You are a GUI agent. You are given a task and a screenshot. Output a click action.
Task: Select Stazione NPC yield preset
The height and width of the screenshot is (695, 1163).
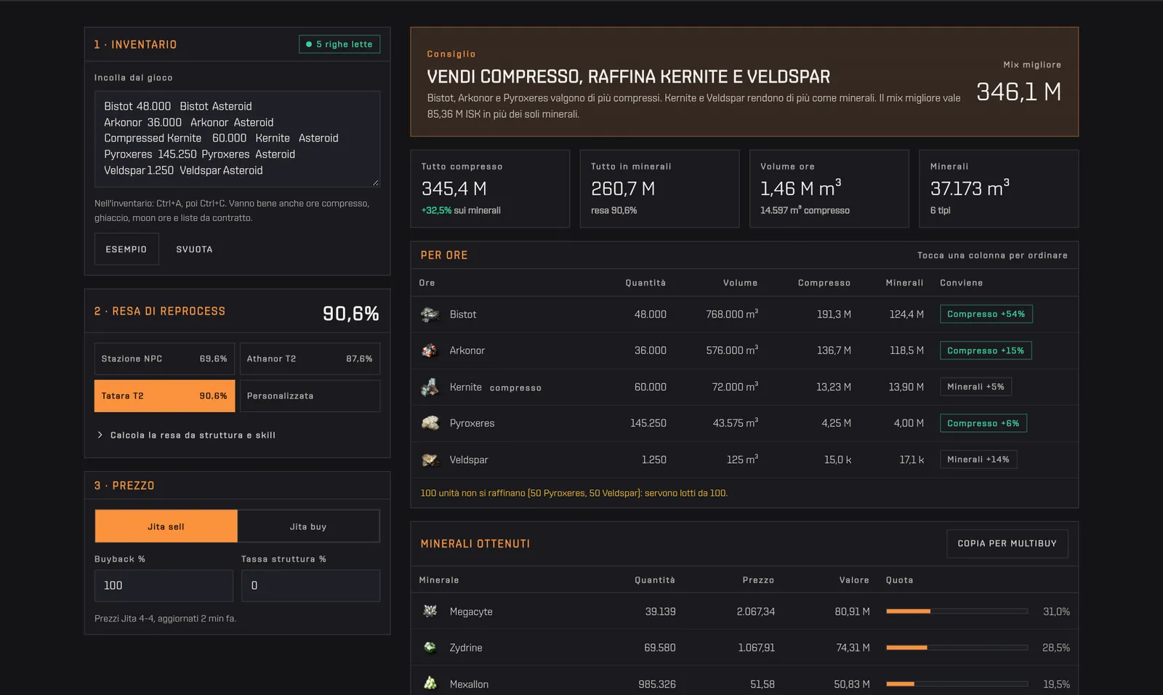point(164,358)
